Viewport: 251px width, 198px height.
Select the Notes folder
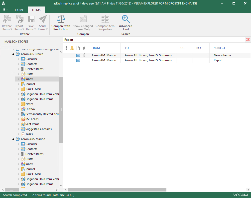(x=29, y=104)
